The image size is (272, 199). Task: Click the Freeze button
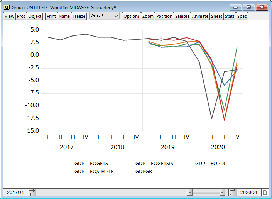tap(79, 16)
